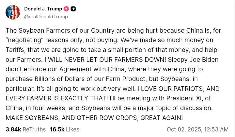Image resolution: width=235 pixels, height=137 pixels.
Task: Click the "Likes" label
Action: [72, 129]
